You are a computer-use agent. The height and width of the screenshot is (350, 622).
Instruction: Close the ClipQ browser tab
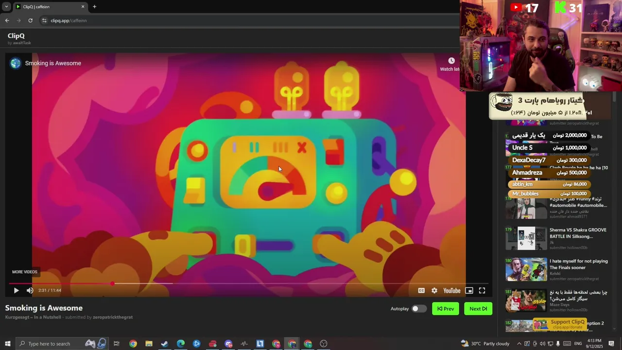83,7
